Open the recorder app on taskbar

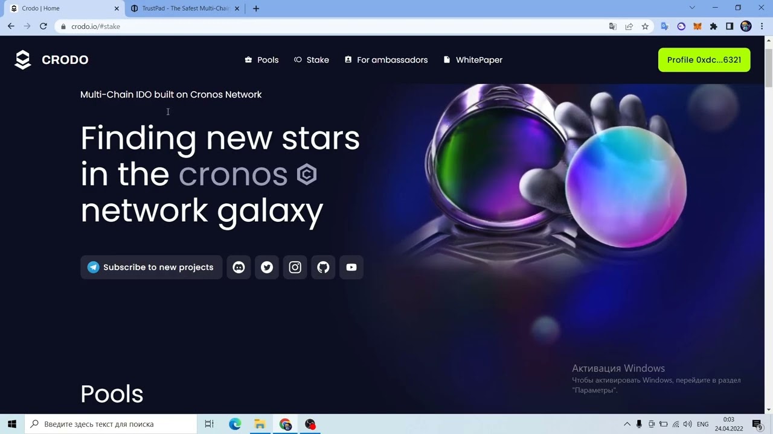pyautogui.click(x=310, y=424)
